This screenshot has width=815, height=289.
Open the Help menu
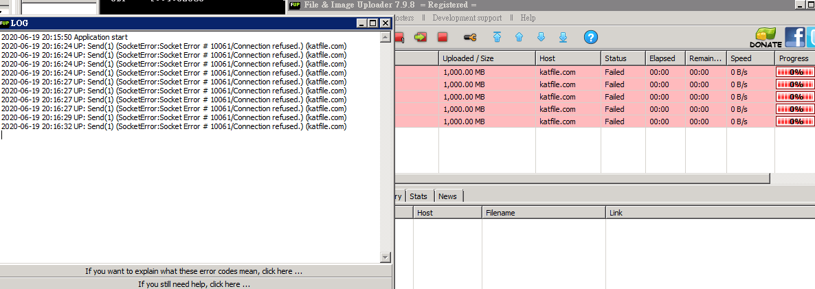point(528,18)
